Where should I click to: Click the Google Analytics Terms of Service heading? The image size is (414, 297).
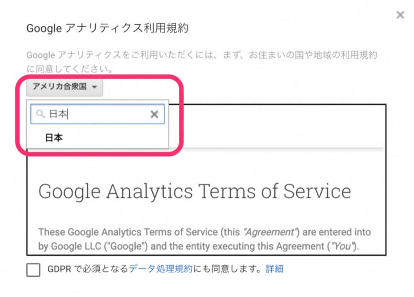(x=194, y=191)
